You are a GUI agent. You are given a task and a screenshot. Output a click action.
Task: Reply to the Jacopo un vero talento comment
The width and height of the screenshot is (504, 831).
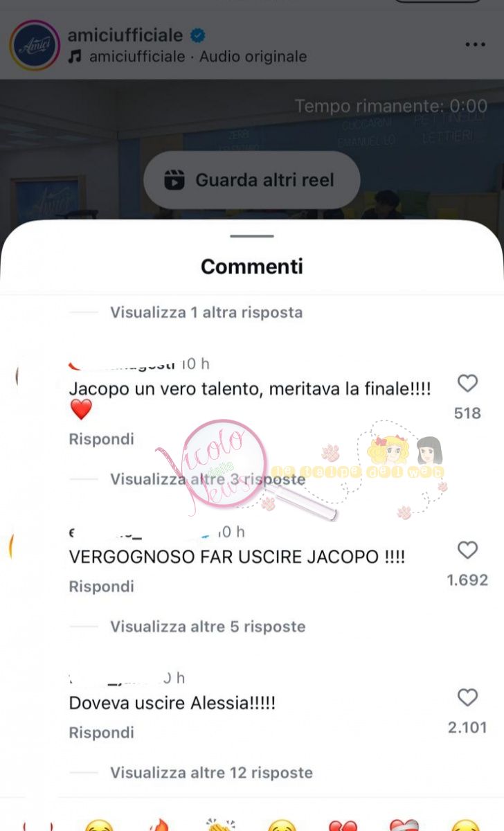(x=101, y=439)
